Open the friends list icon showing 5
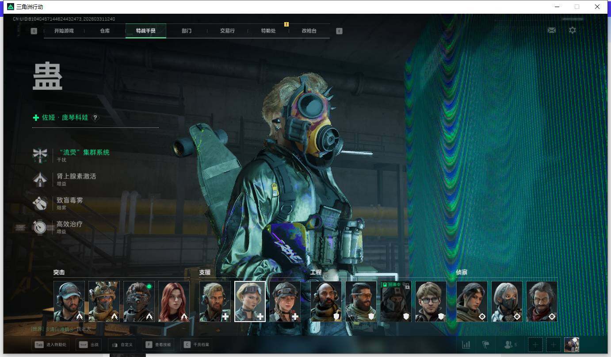The width and height of the screenshot is (611, 357). coord(511,345)
